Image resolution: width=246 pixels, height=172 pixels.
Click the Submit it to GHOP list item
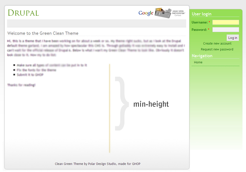(x=30, y=75)
